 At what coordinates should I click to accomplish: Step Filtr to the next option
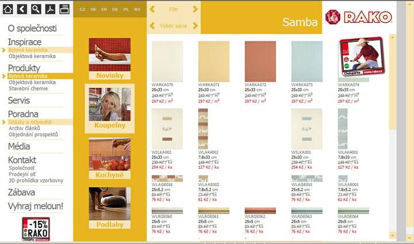[x=195, y=9]
